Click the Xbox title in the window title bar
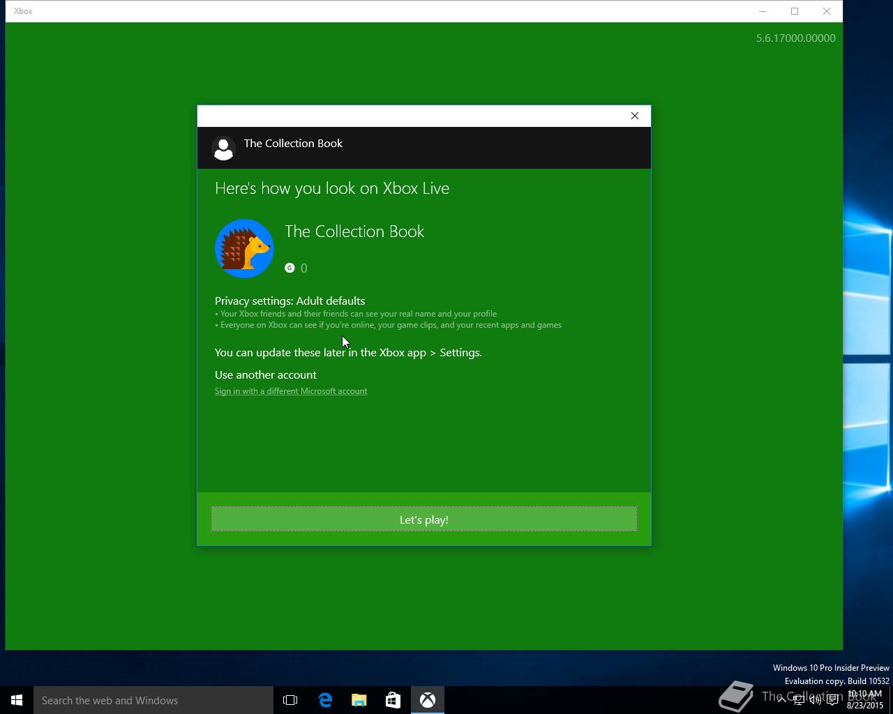Image resolution: width=893 pixels, height=714 pixels. (x=23, y=11)
